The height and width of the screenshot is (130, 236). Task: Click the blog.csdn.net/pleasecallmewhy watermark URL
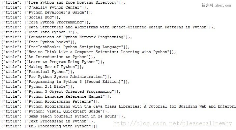click(x=172, y=123)
